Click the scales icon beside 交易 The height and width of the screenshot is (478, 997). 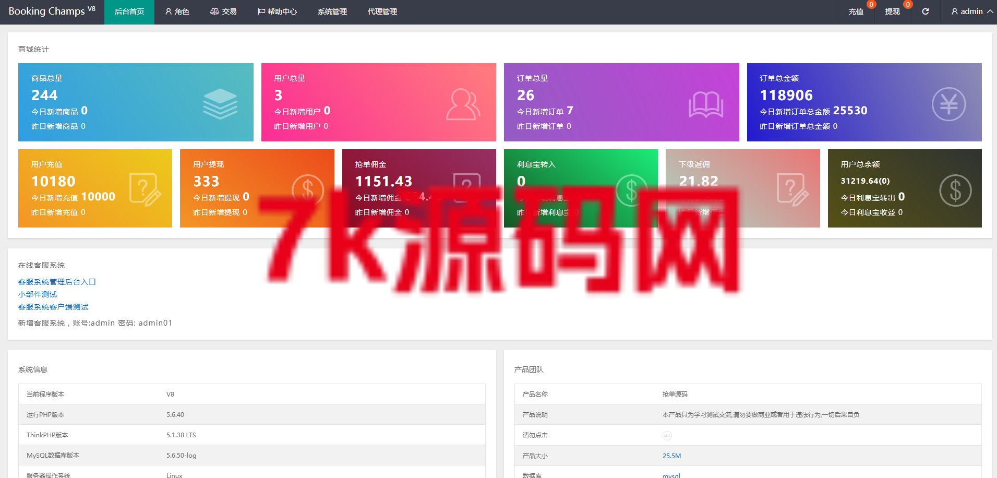point(214,11)
